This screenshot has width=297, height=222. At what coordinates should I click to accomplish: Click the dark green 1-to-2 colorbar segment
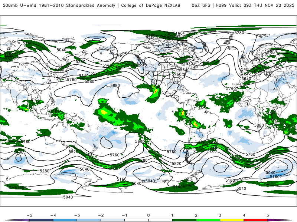[x=184, y=220]
